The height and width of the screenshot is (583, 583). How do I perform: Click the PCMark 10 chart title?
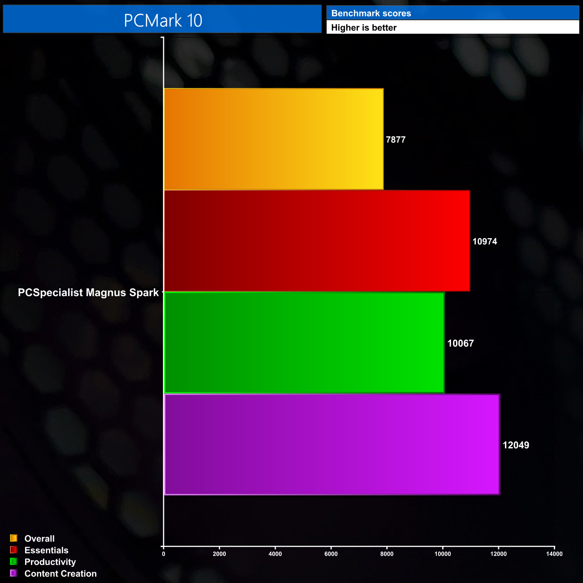163,20
